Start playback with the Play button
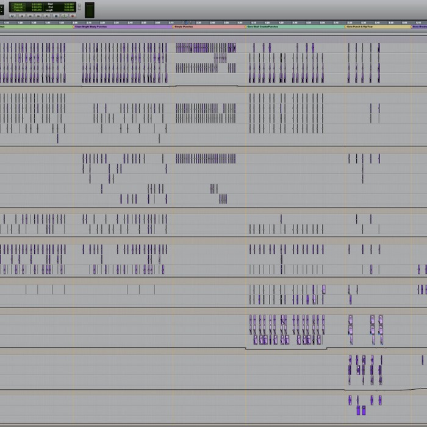 64,16
